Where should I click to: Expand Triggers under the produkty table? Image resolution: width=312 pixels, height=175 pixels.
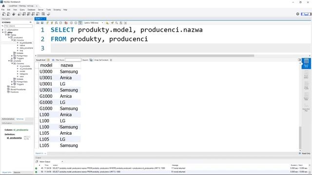[12, 84]
